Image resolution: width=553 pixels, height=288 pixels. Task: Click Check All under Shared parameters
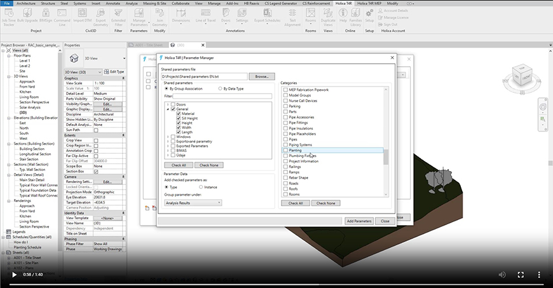click(179, 165)
